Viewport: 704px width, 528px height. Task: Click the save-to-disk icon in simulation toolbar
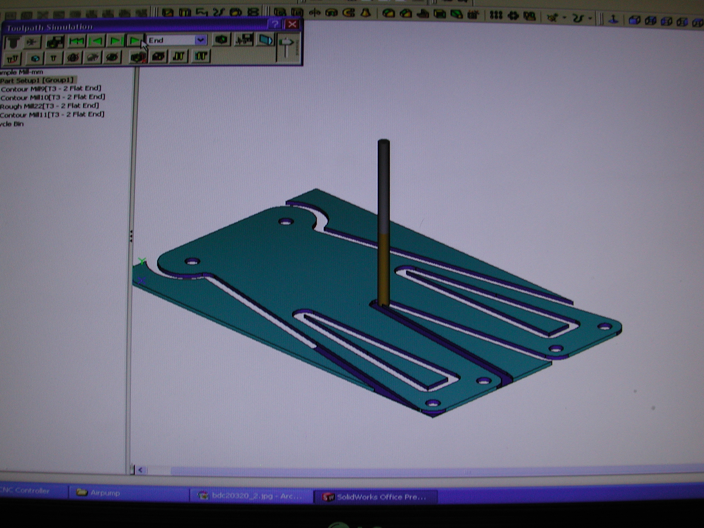(244, 40)
